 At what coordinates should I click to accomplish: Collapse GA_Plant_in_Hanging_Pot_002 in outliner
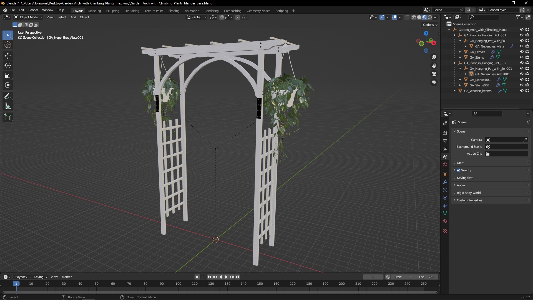point(454,63)
